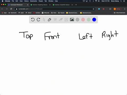
Task: Open the Help menu
Action: click(56, 1)
